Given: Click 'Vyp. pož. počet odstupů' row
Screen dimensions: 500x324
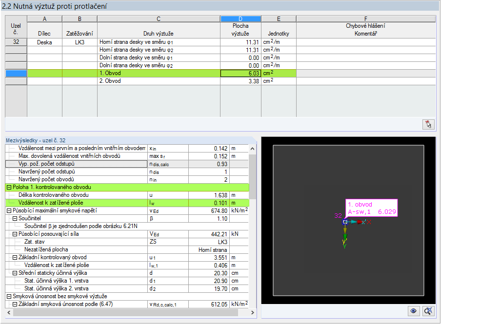Looking at the screenshot, I should click(127, 164).
